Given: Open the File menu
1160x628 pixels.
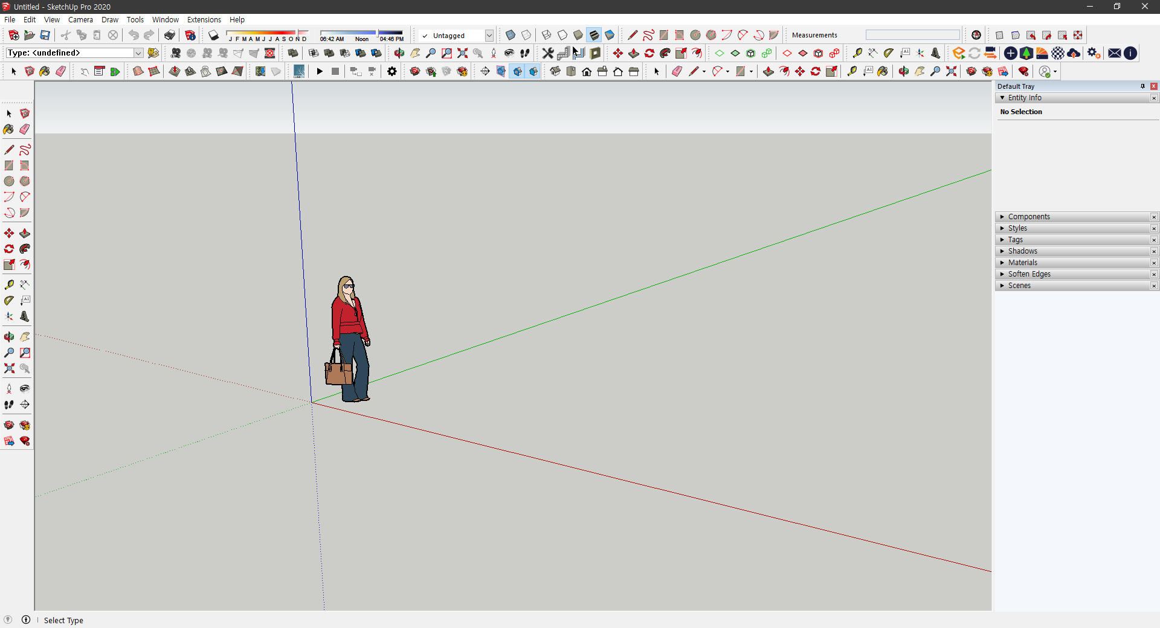Looking at the screenshot, I should 10,20.
